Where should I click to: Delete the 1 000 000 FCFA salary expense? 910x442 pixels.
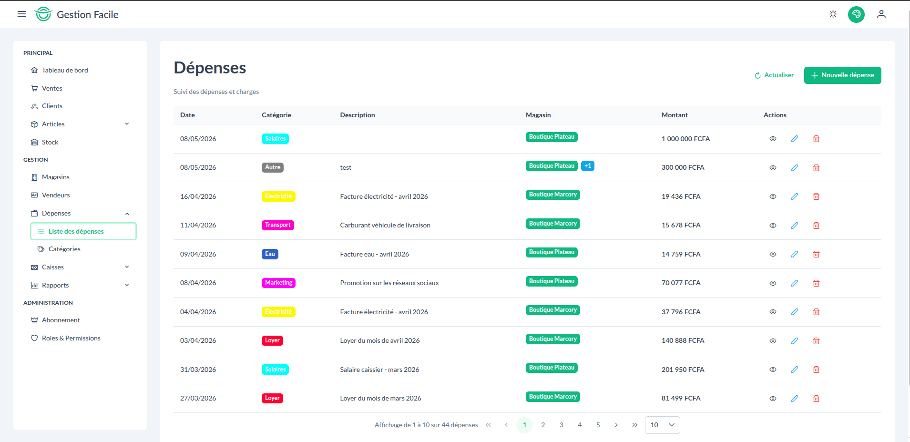(x=816, y=139)
